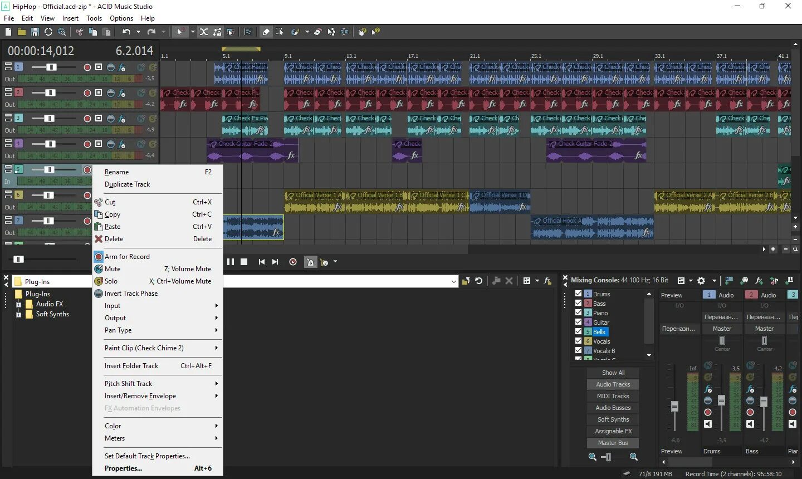Open a project with the yellow folder icon
The height and width of the screenshot is (479, 802).
click(22, 32)
